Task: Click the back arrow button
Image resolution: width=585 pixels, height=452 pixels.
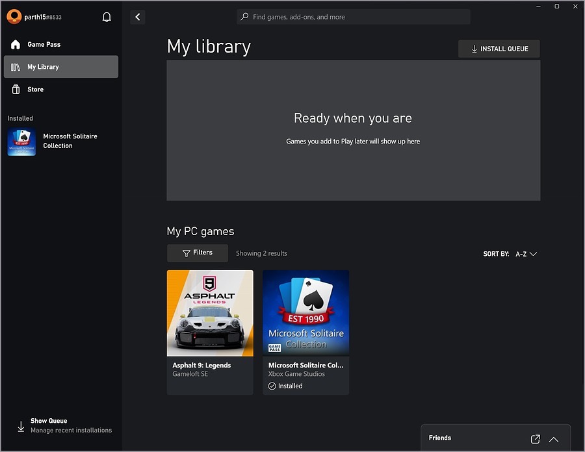Action: [138, 17]
